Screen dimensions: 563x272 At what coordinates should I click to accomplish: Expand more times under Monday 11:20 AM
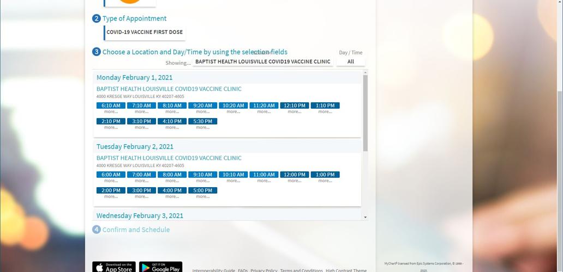(x=264, y=112)
